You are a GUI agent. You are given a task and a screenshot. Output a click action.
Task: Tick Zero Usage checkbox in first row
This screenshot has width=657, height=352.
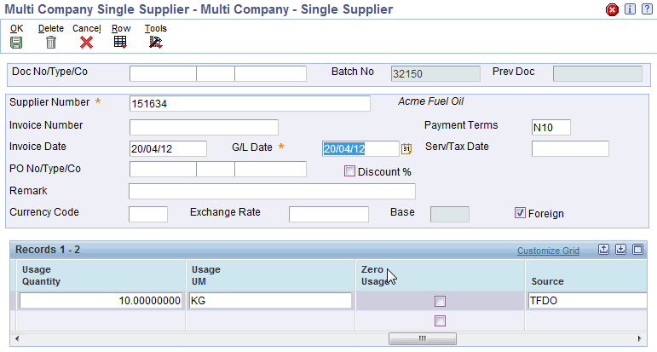point(440,301)
